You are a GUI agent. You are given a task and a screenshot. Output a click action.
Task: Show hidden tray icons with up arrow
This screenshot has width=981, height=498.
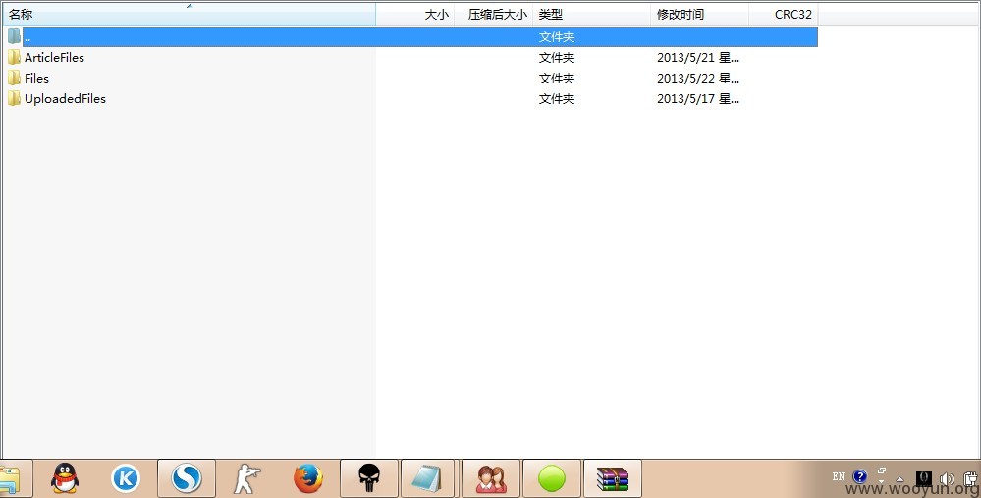tap(900, 479)
